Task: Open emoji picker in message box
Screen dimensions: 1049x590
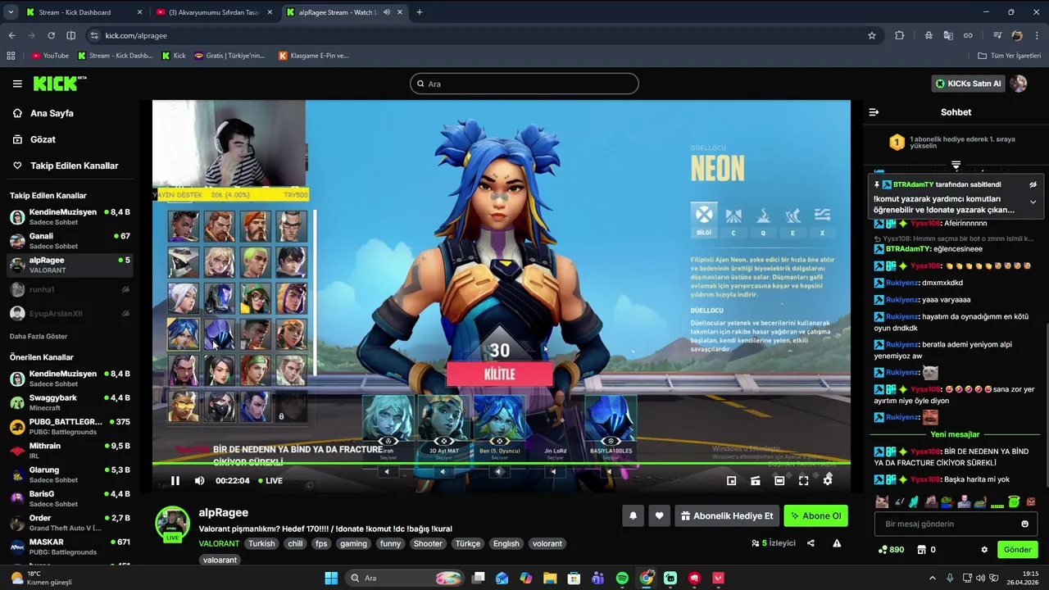Action: [x=1024, y=524]
